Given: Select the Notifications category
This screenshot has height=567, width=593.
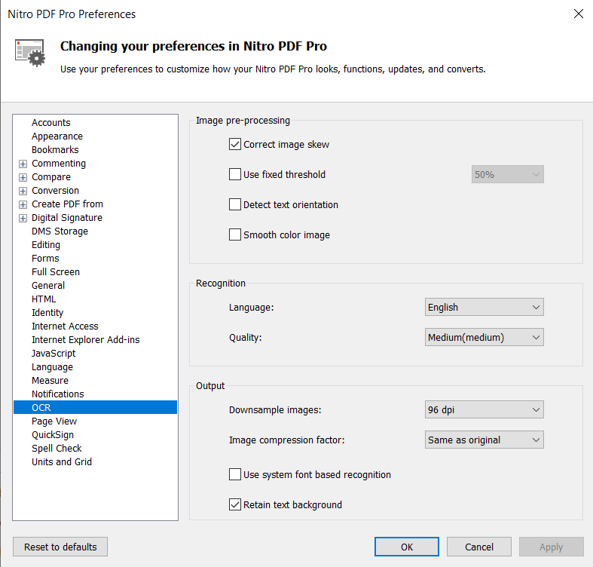Looking at the screenshot, I should click(x=57, y=394).
